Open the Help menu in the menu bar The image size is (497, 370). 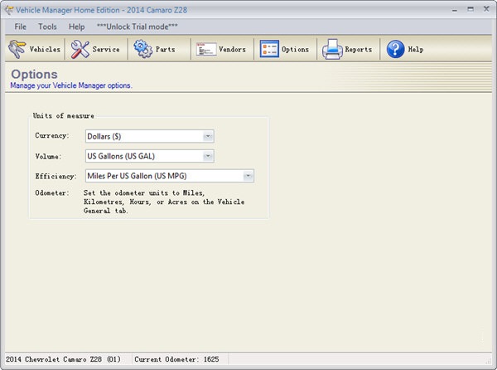pos(77,27)
